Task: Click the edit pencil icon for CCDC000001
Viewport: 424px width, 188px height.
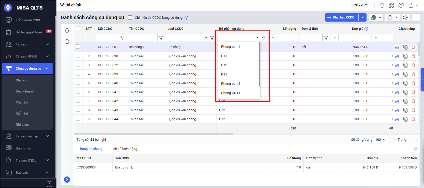Action: coord(397,47)
